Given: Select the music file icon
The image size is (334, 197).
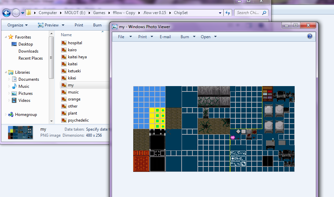Looking at the screenshot, I should click(64, 92).
